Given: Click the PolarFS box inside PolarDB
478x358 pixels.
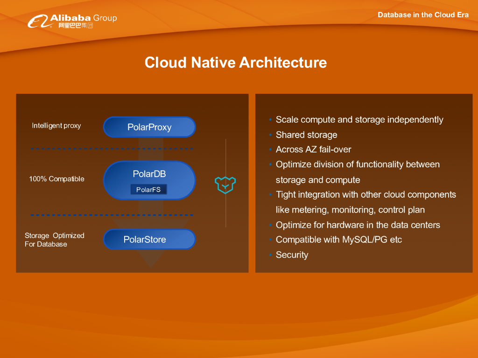Looking at the screenshot, I should (148, 190).
